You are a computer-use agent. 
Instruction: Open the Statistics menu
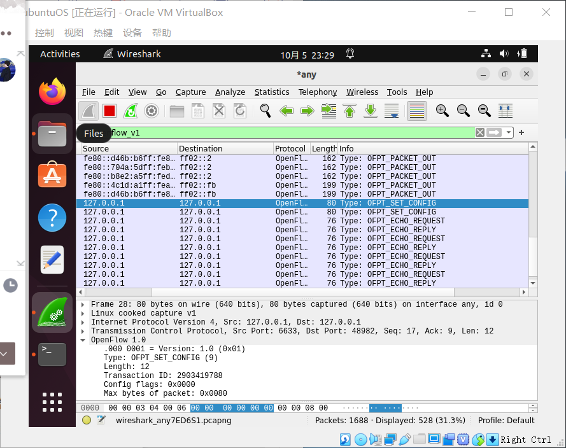272,92
